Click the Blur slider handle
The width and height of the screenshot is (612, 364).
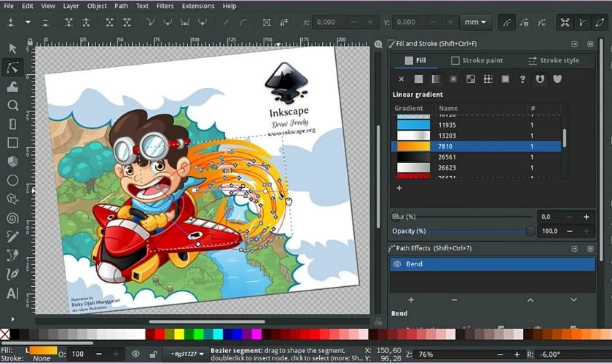click(396, 216)
